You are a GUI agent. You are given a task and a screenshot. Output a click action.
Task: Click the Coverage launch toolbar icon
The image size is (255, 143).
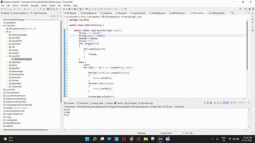tap(75, 9)
